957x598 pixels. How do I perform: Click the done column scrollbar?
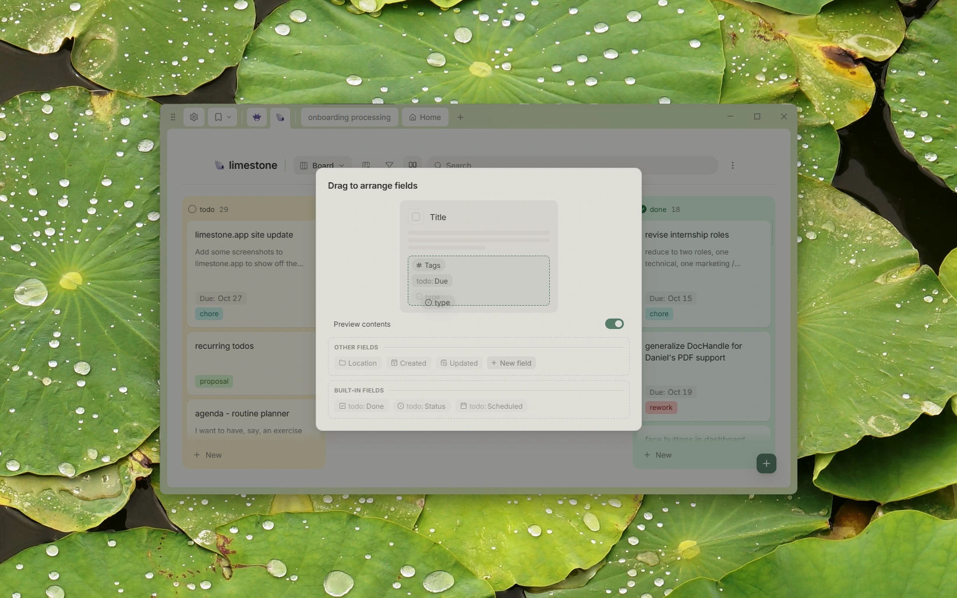coord(772,233)
